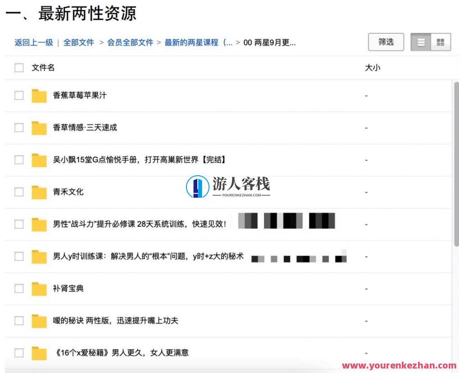Open the 《16个x爱秘籍》 folder icon

pyautogui.click(x=39, y=353)
